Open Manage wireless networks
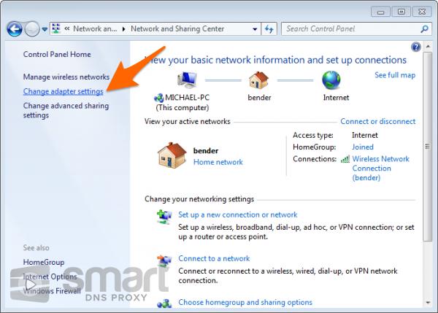 pos(66,77)
